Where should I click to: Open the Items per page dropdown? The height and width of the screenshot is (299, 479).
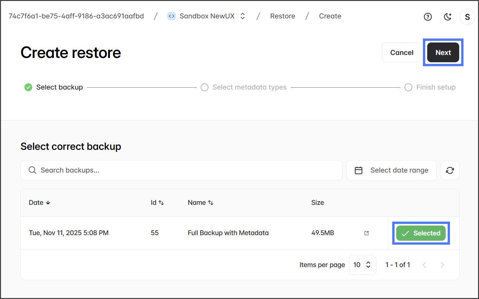coord(362,265)
